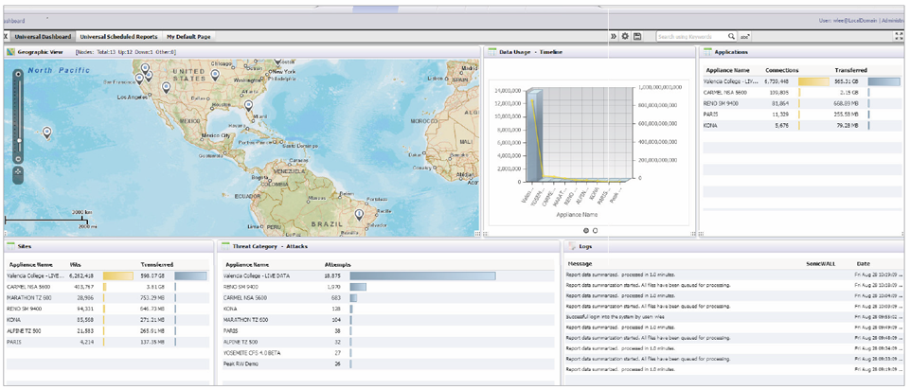
Task: Select MARATHON TZ 600 row in Sites
Action: point(107,298)
